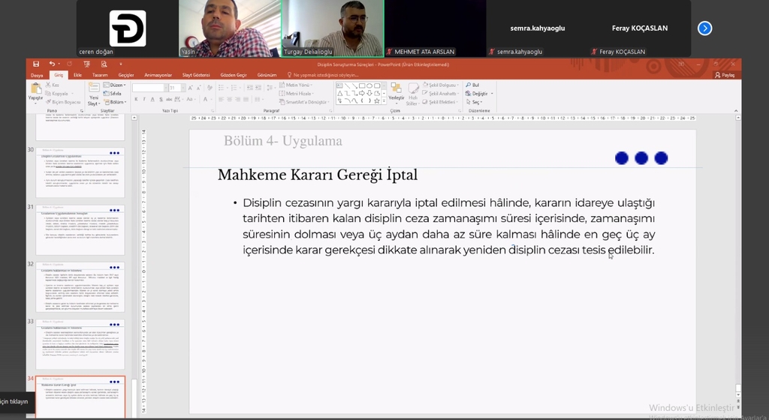Open Metin Yönü text direction dropdown
The image size is (769, 420).
click(x=296, y=85)
